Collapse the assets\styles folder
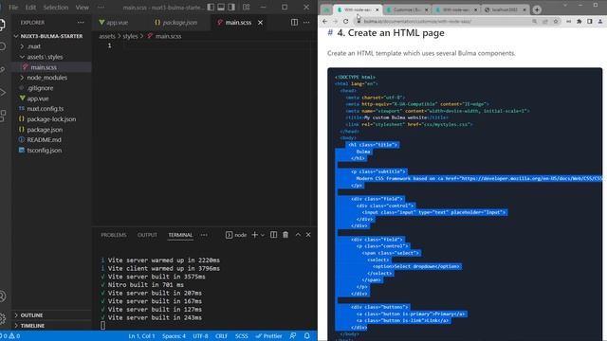 (51, 57)
